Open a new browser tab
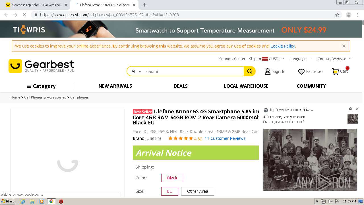Image resolution: width=364 pixels, height=205 pixels. pyautogui.click(x=144, y=5)
